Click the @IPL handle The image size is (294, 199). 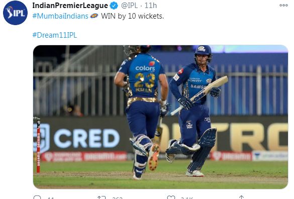point(129,6)
